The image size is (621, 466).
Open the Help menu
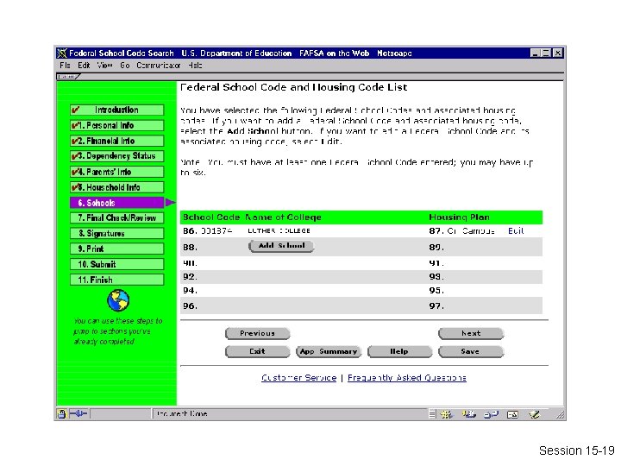pyautogui.click(x=195, y=66)
